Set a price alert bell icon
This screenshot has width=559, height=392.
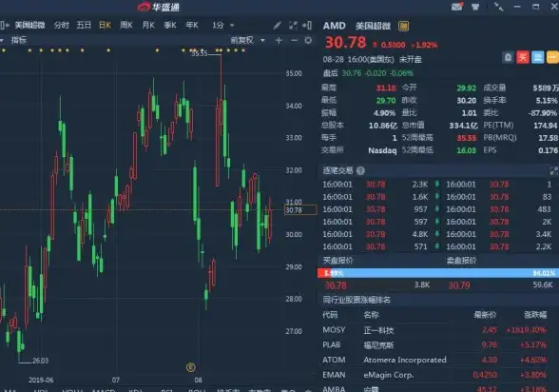[x=508, y=57]
